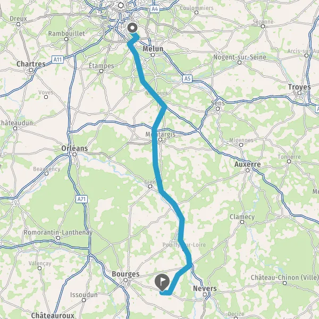This screenshot has width=319, height=319.
Task: Click the Melun city label
Action: [153, 49]
